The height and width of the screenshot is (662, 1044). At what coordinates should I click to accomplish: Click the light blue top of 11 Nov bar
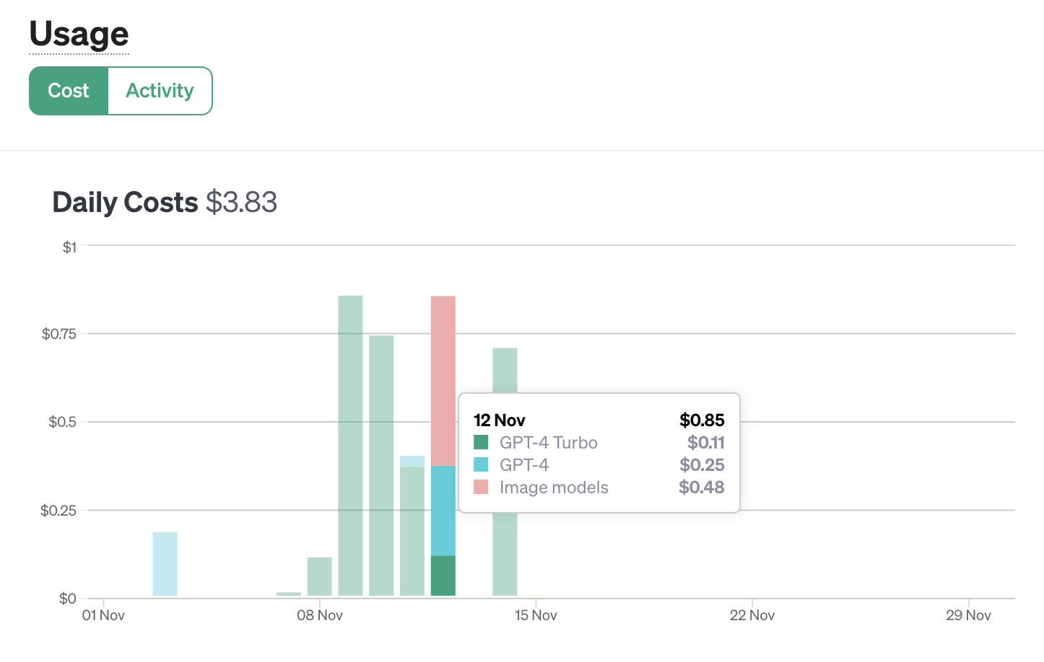pyautogui.click(x=412, y=461)
